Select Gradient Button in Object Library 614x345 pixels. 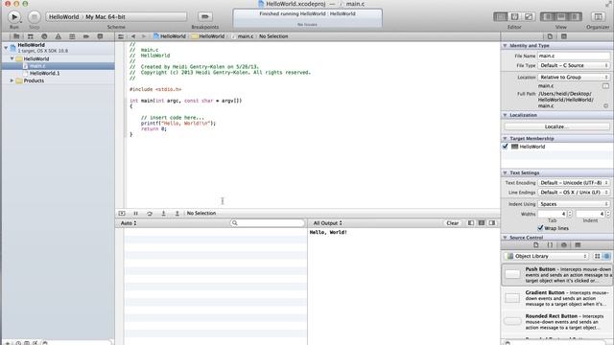556,298
